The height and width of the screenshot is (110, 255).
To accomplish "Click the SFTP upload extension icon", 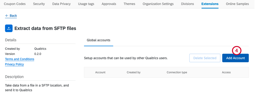I will pos(9,28).
